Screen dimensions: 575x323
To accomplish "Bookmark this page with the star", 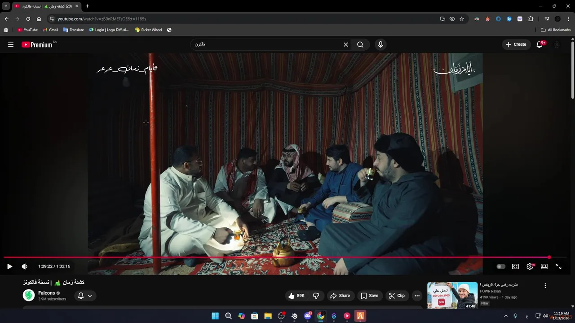I will tap(461, 19).
